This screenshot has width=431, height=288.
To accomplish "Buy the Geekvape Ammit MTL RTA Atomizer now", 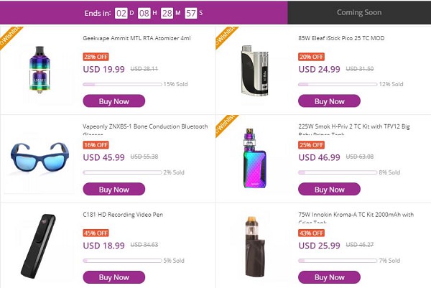I will pos(114,101).
